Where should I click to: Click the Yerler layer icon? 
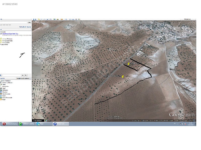[1, 84]
